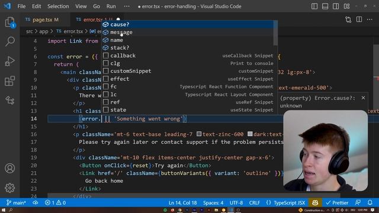This screenshot has width=379, height=213.
Task: Open the Run menu
Action: click(111, 7)
